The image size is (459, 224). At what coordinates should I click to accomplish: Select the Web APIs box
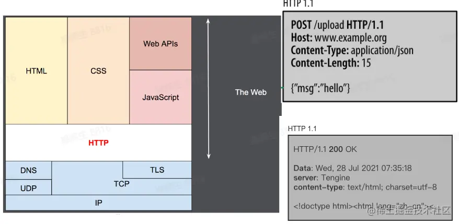point(160,44)
